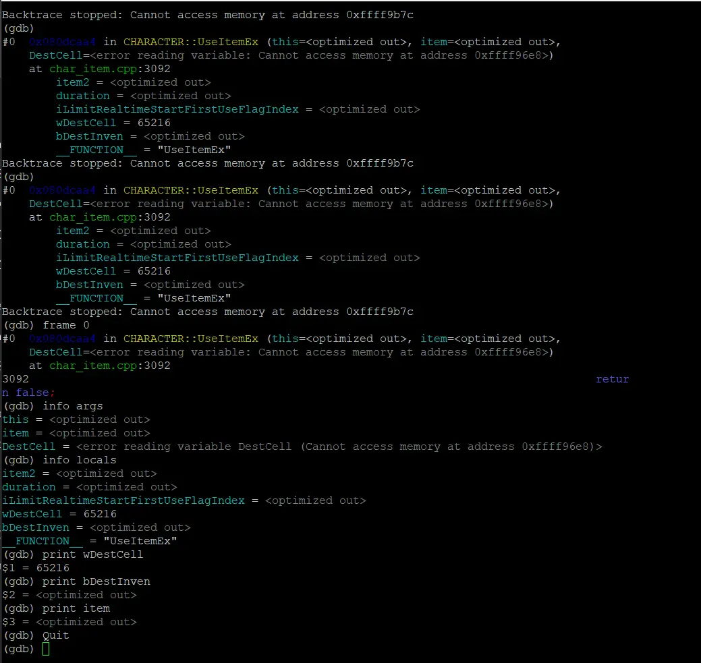The image size is (701, 663).
Task: Click the 'info locals' command text
Action: (79, 460)
